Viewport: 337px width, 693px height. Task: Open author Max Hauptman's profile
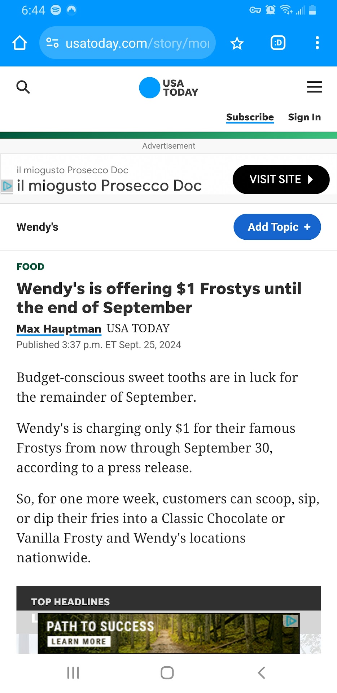click(x=59, y=329)
